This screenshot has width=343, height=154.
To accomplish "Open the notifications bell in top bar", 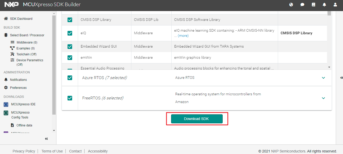I will click(x=324, y=5).
